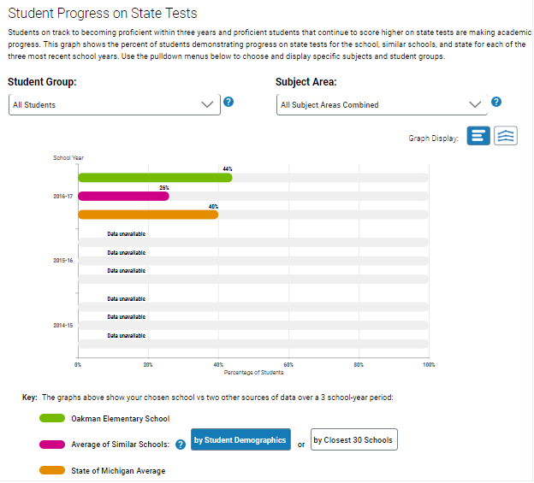
Task: Select by Closest 30 Schools comparison
Action: pyautogui.click(x=353, y=440)
